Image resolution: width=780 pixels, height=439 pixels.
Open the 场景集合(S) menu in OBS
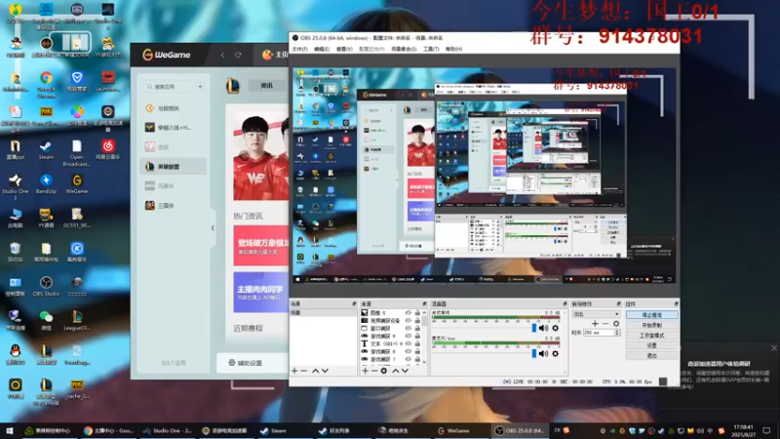(x=404, y=49)
